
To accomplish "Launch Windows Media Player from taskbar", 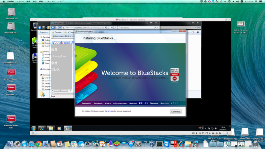I will point(59,128).
